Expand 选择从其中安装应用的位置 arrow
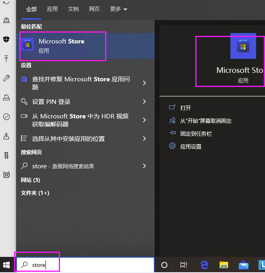 144,139
